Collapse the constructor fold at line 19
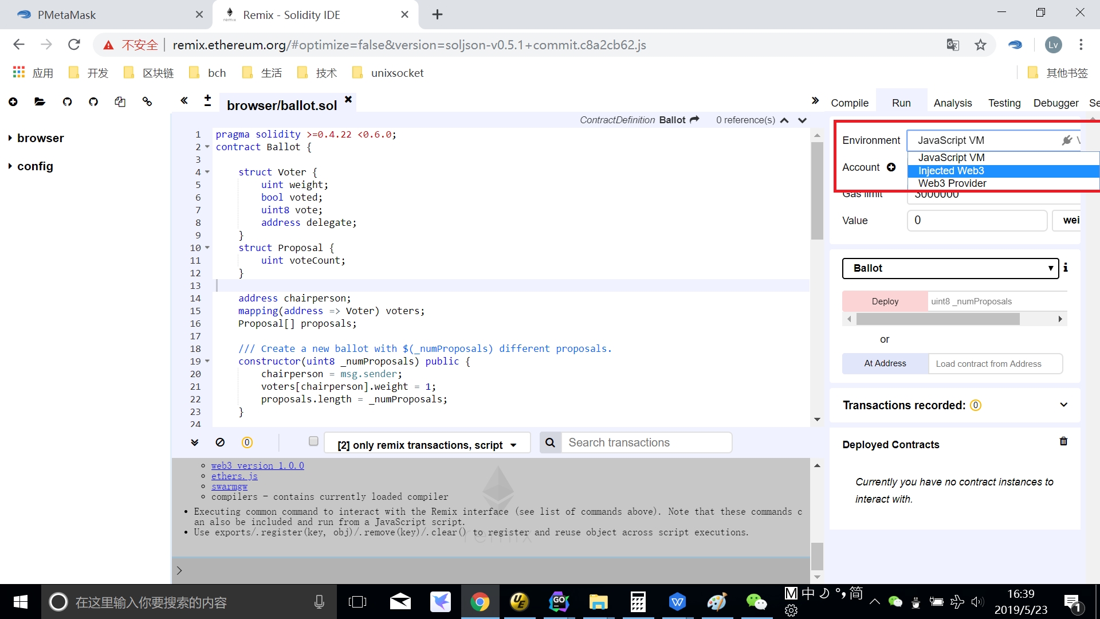Image resolution: width=1100 pixels, height=619 pixels. [207, 362]
